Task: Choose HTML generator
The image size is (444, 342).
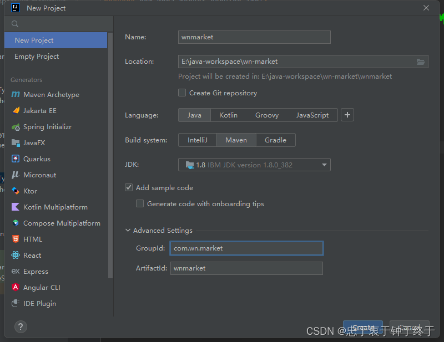Action: (x=56, y=239)
